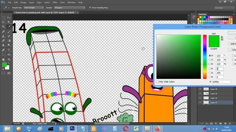Create a new group in Layers panel
This screenshot has height=132, width=236.
click(x=221, y=124)
